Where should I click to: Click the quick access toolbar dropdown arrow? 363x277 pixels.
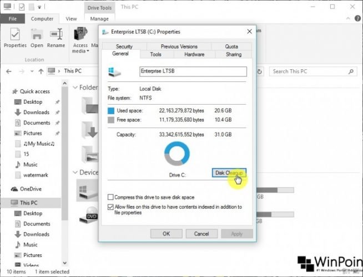(39, 7)
